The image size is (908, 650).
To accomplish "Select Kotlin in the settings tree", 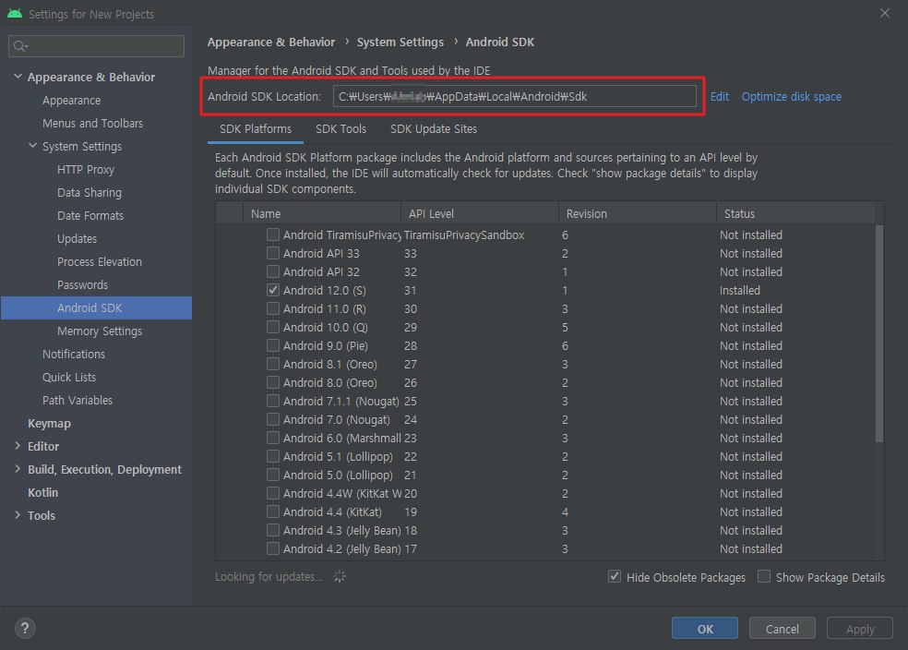I will (42, 492).
